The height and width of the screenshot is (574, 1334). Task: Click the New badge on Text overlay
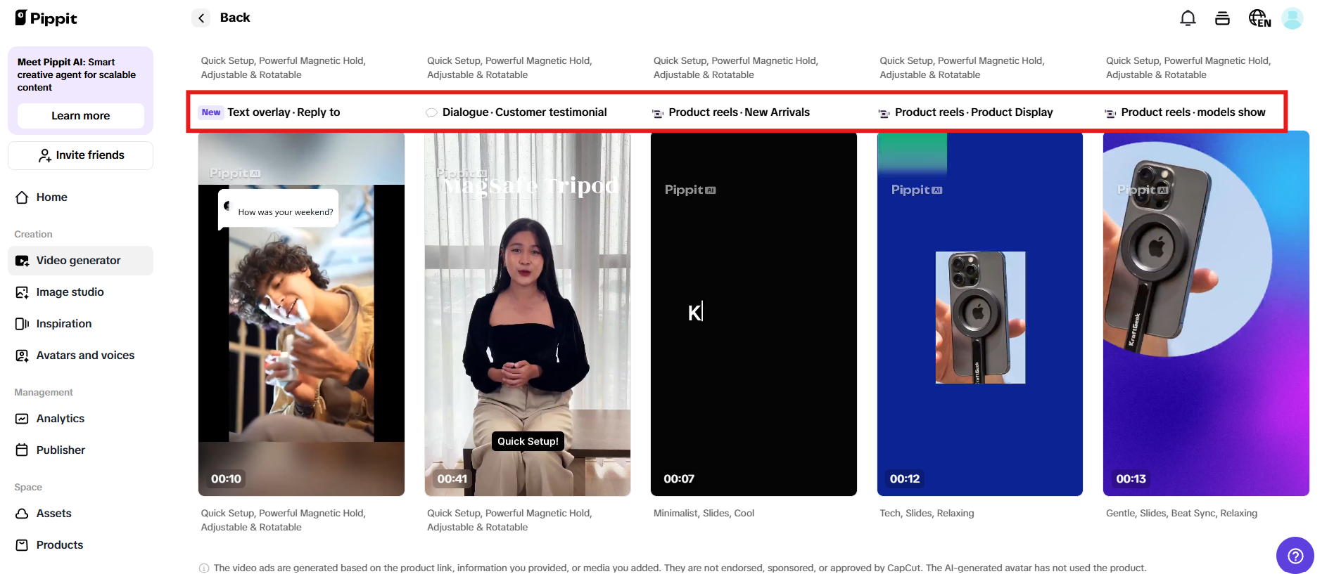pyautogui.click(x=211, y=112)
